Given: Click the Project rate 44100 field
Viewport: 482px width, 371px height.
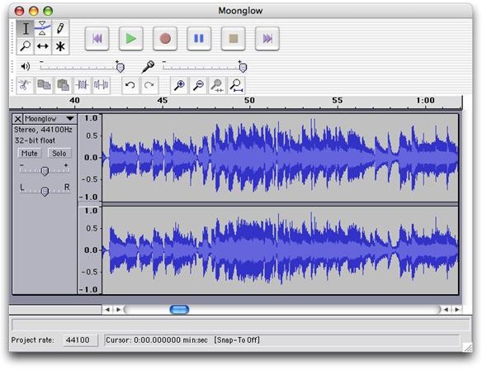Looking at the screenshot, I should 81,340.
